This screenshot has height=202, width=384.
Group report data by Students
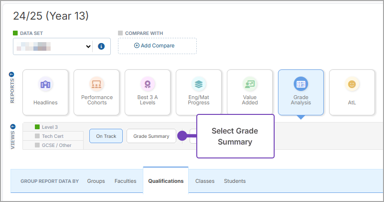(235, 181)
